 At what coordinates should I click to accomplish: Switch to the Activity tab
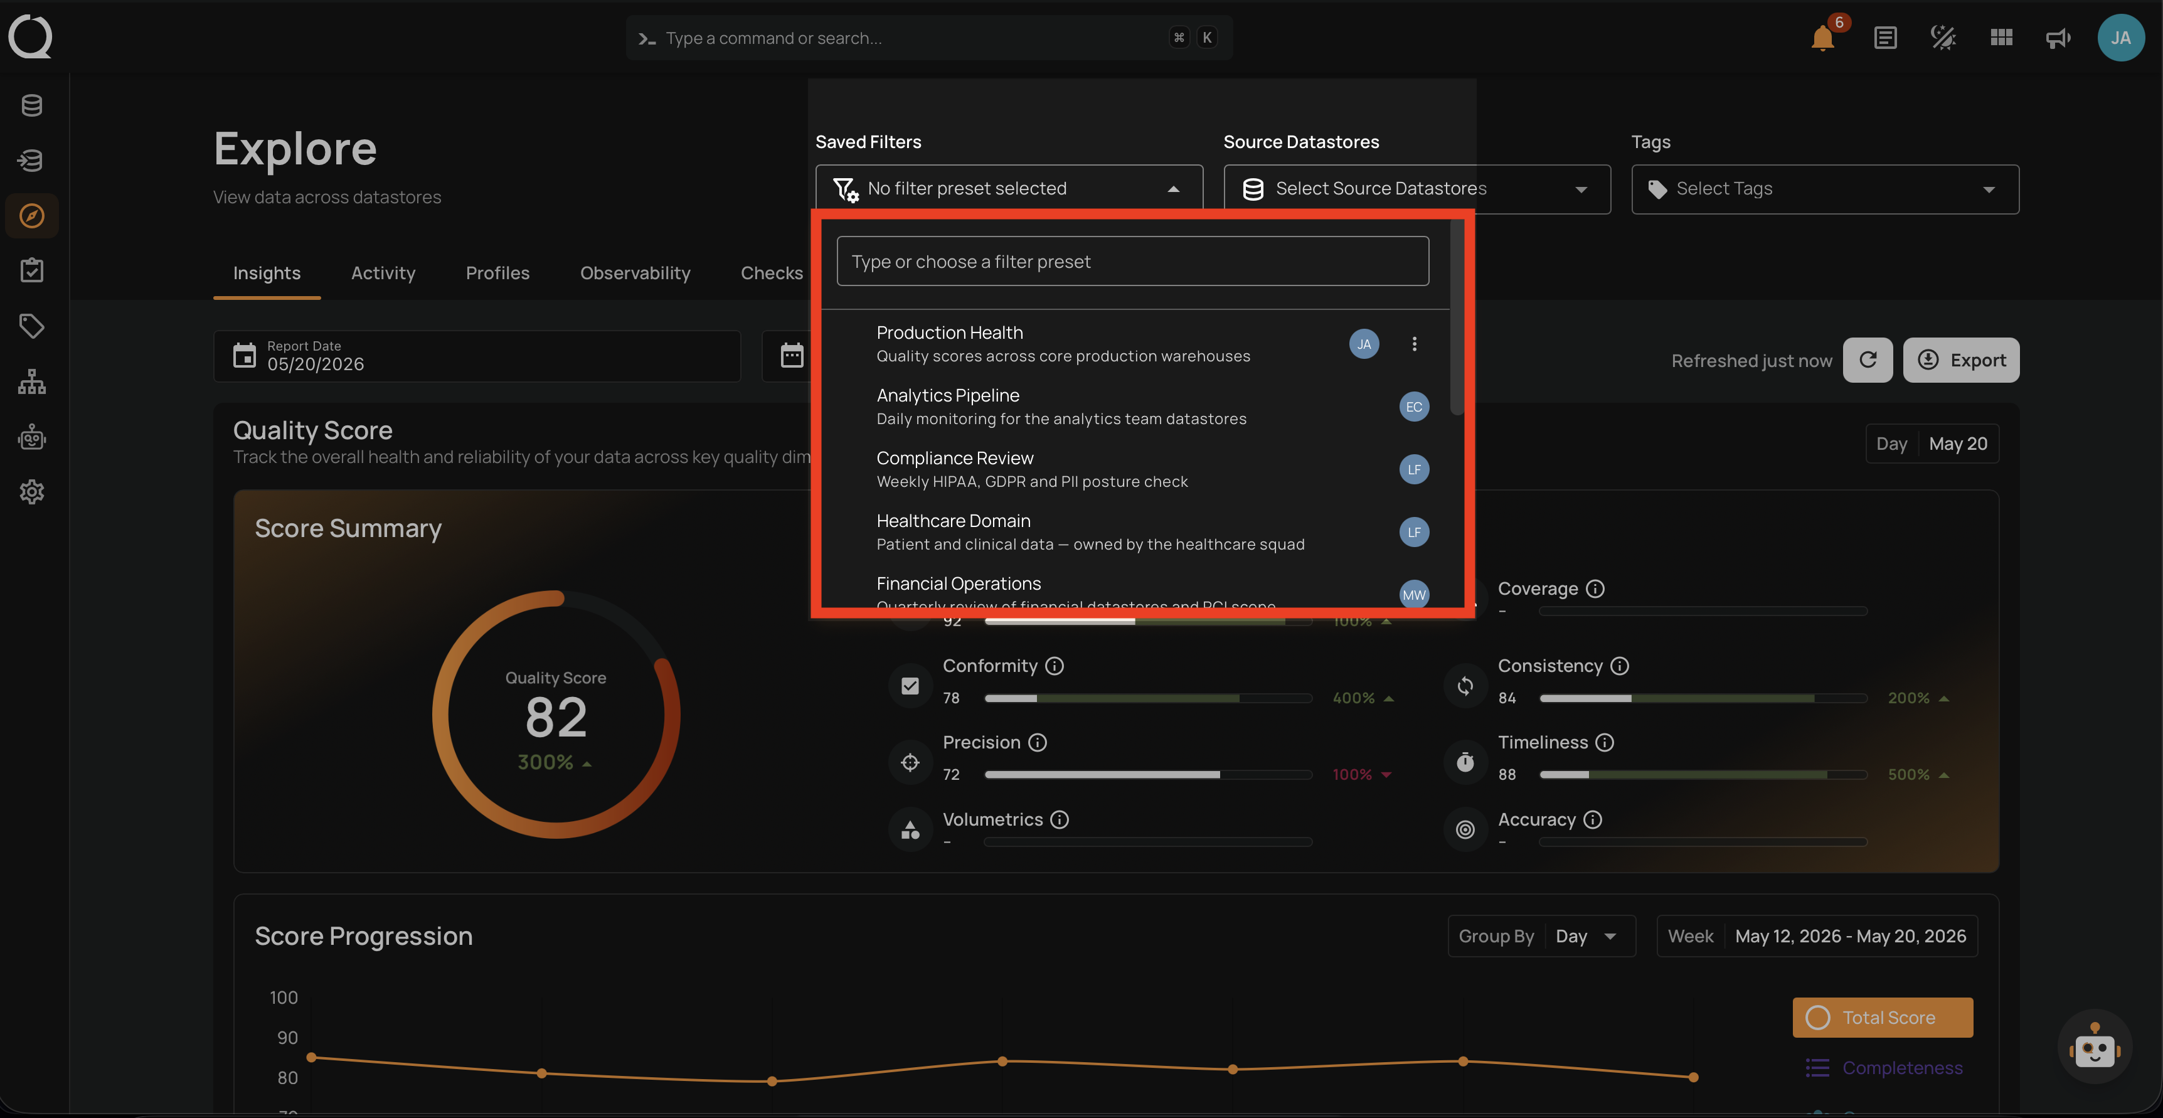click(383, 273)
